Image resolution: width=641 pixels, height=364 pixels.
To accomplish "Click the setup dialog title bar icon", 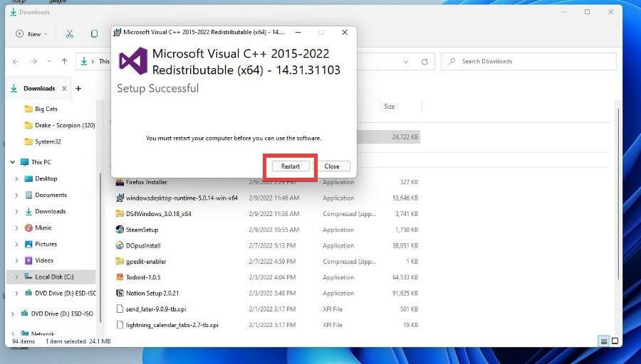I will click(x=118, y=32).
